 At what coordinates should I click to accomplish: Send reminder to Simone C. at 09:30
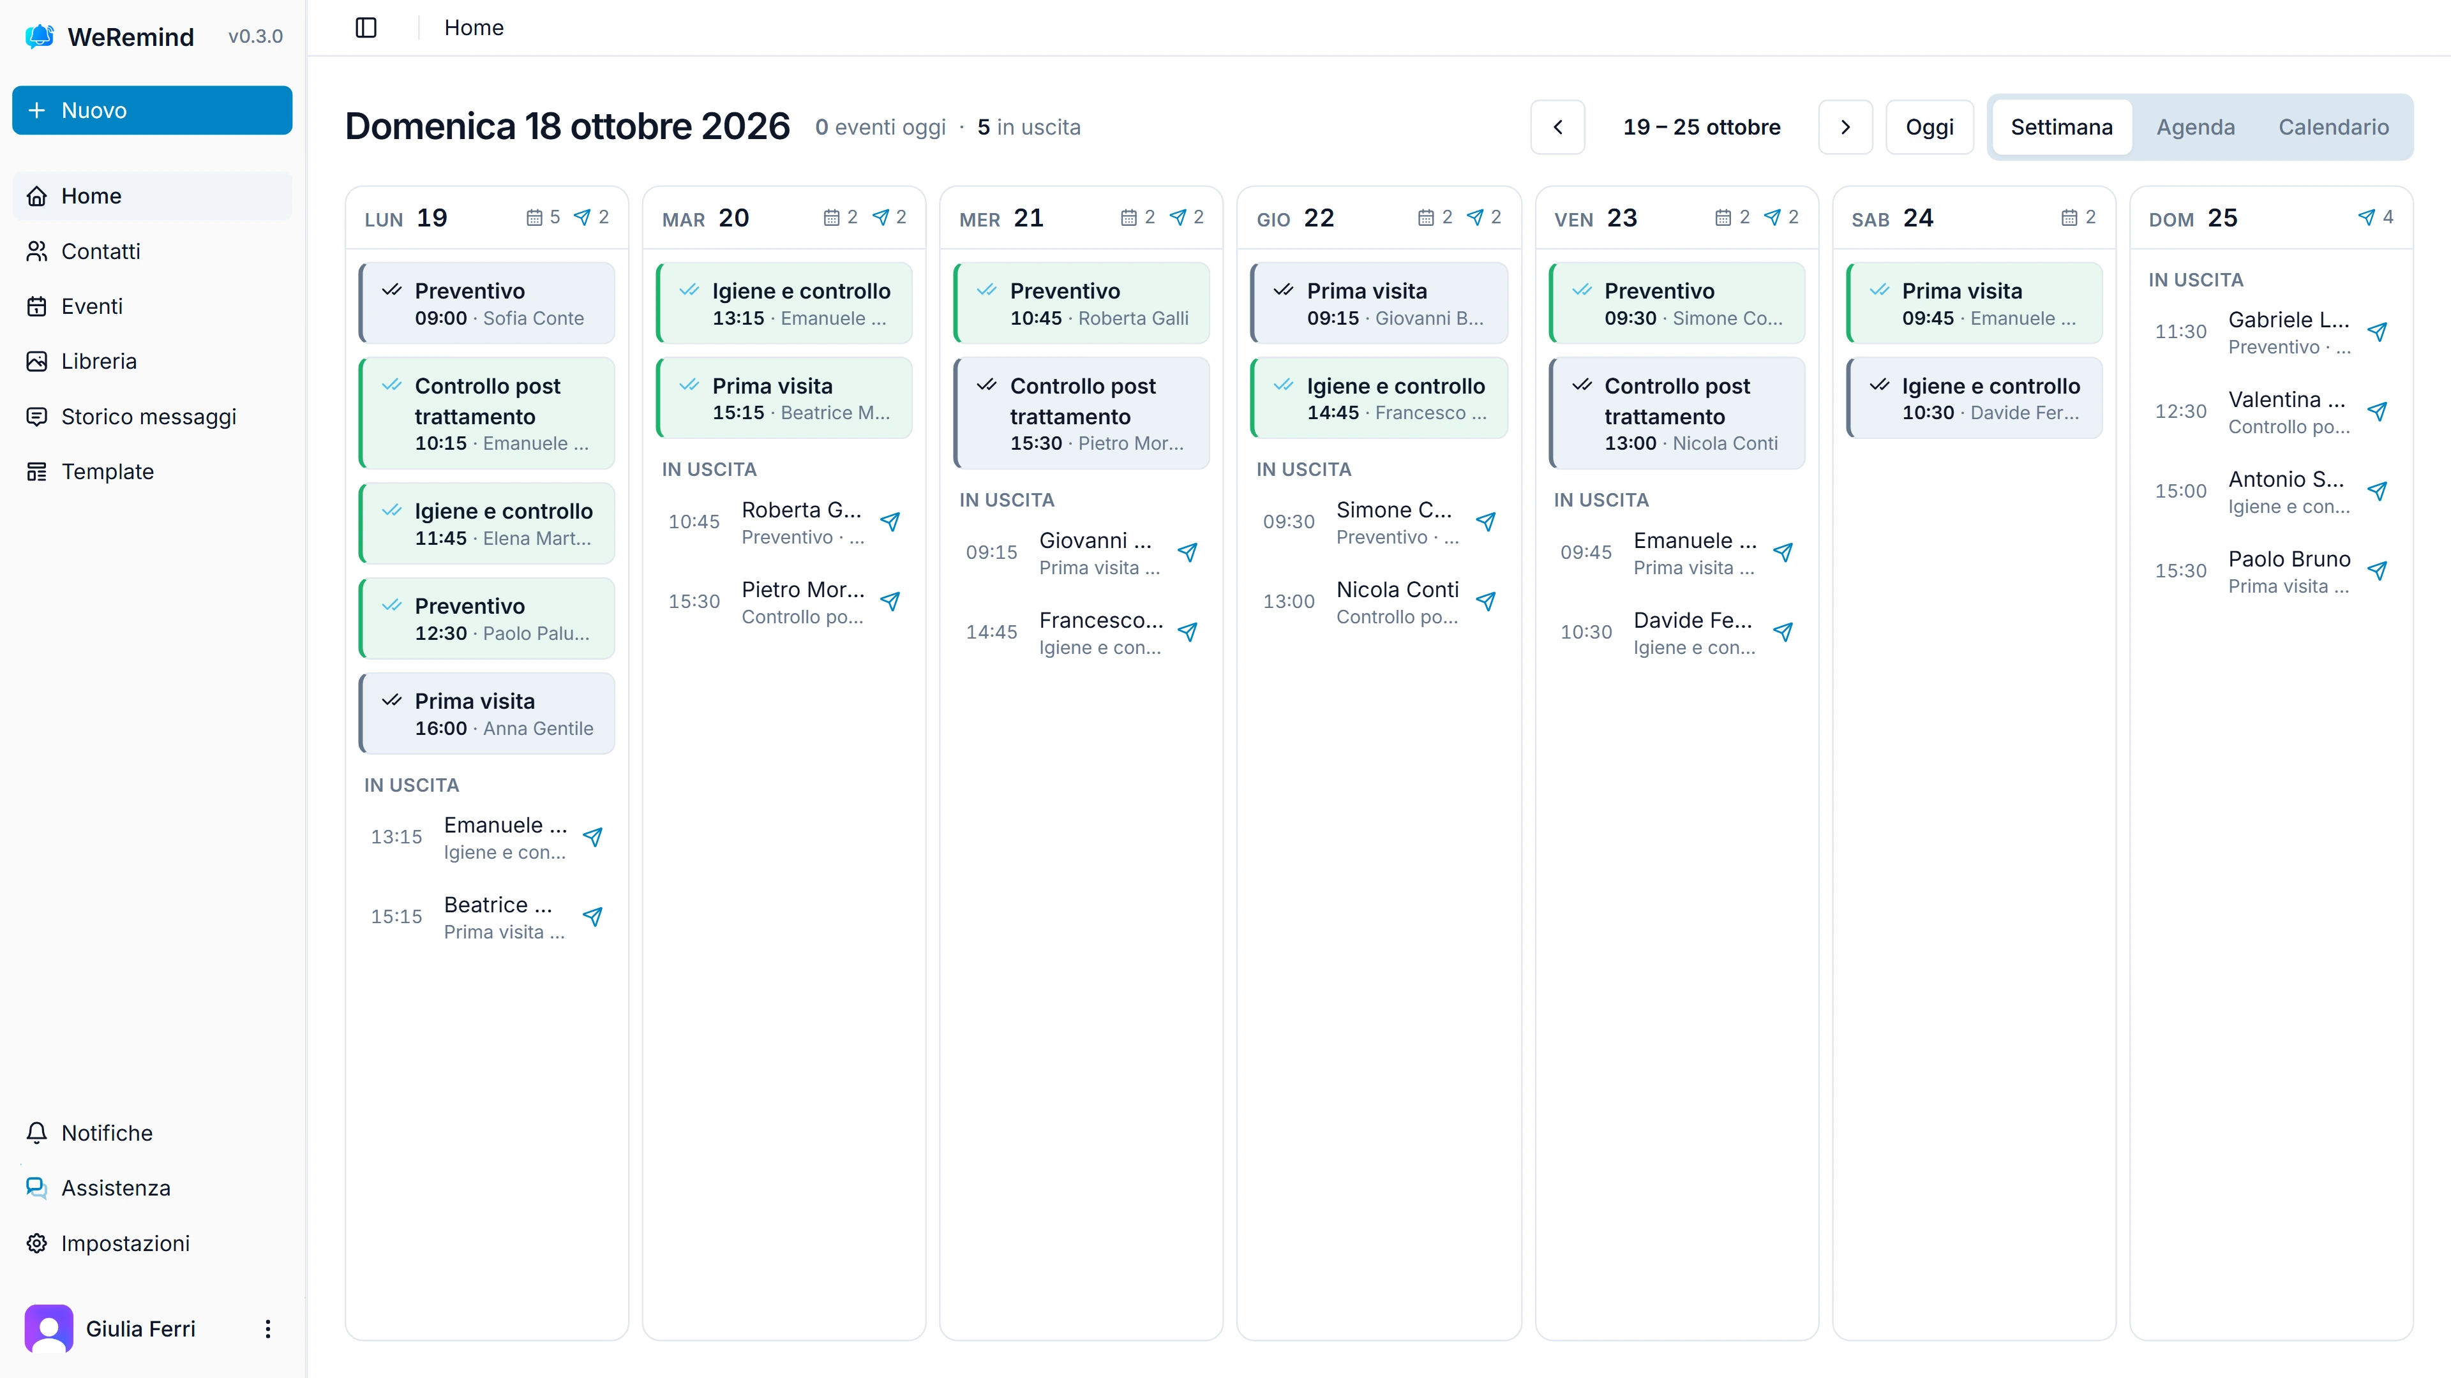click(x=1485, y=522)
